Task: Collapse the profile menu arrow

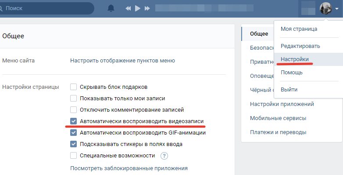Action: (x=337, y=8)
